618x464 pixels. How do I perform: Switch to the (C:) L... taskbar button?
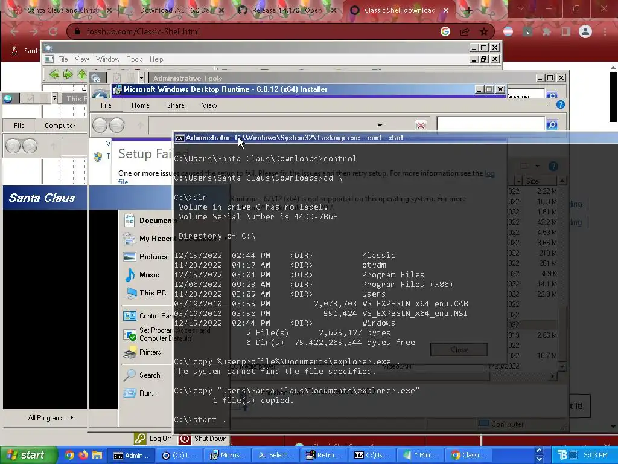click(x=179, y=456)
